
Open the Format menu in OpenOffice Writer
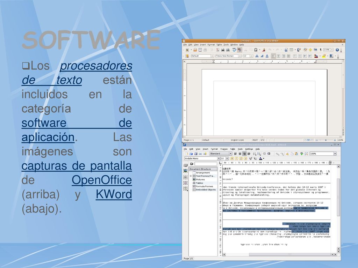pos(211,45)
